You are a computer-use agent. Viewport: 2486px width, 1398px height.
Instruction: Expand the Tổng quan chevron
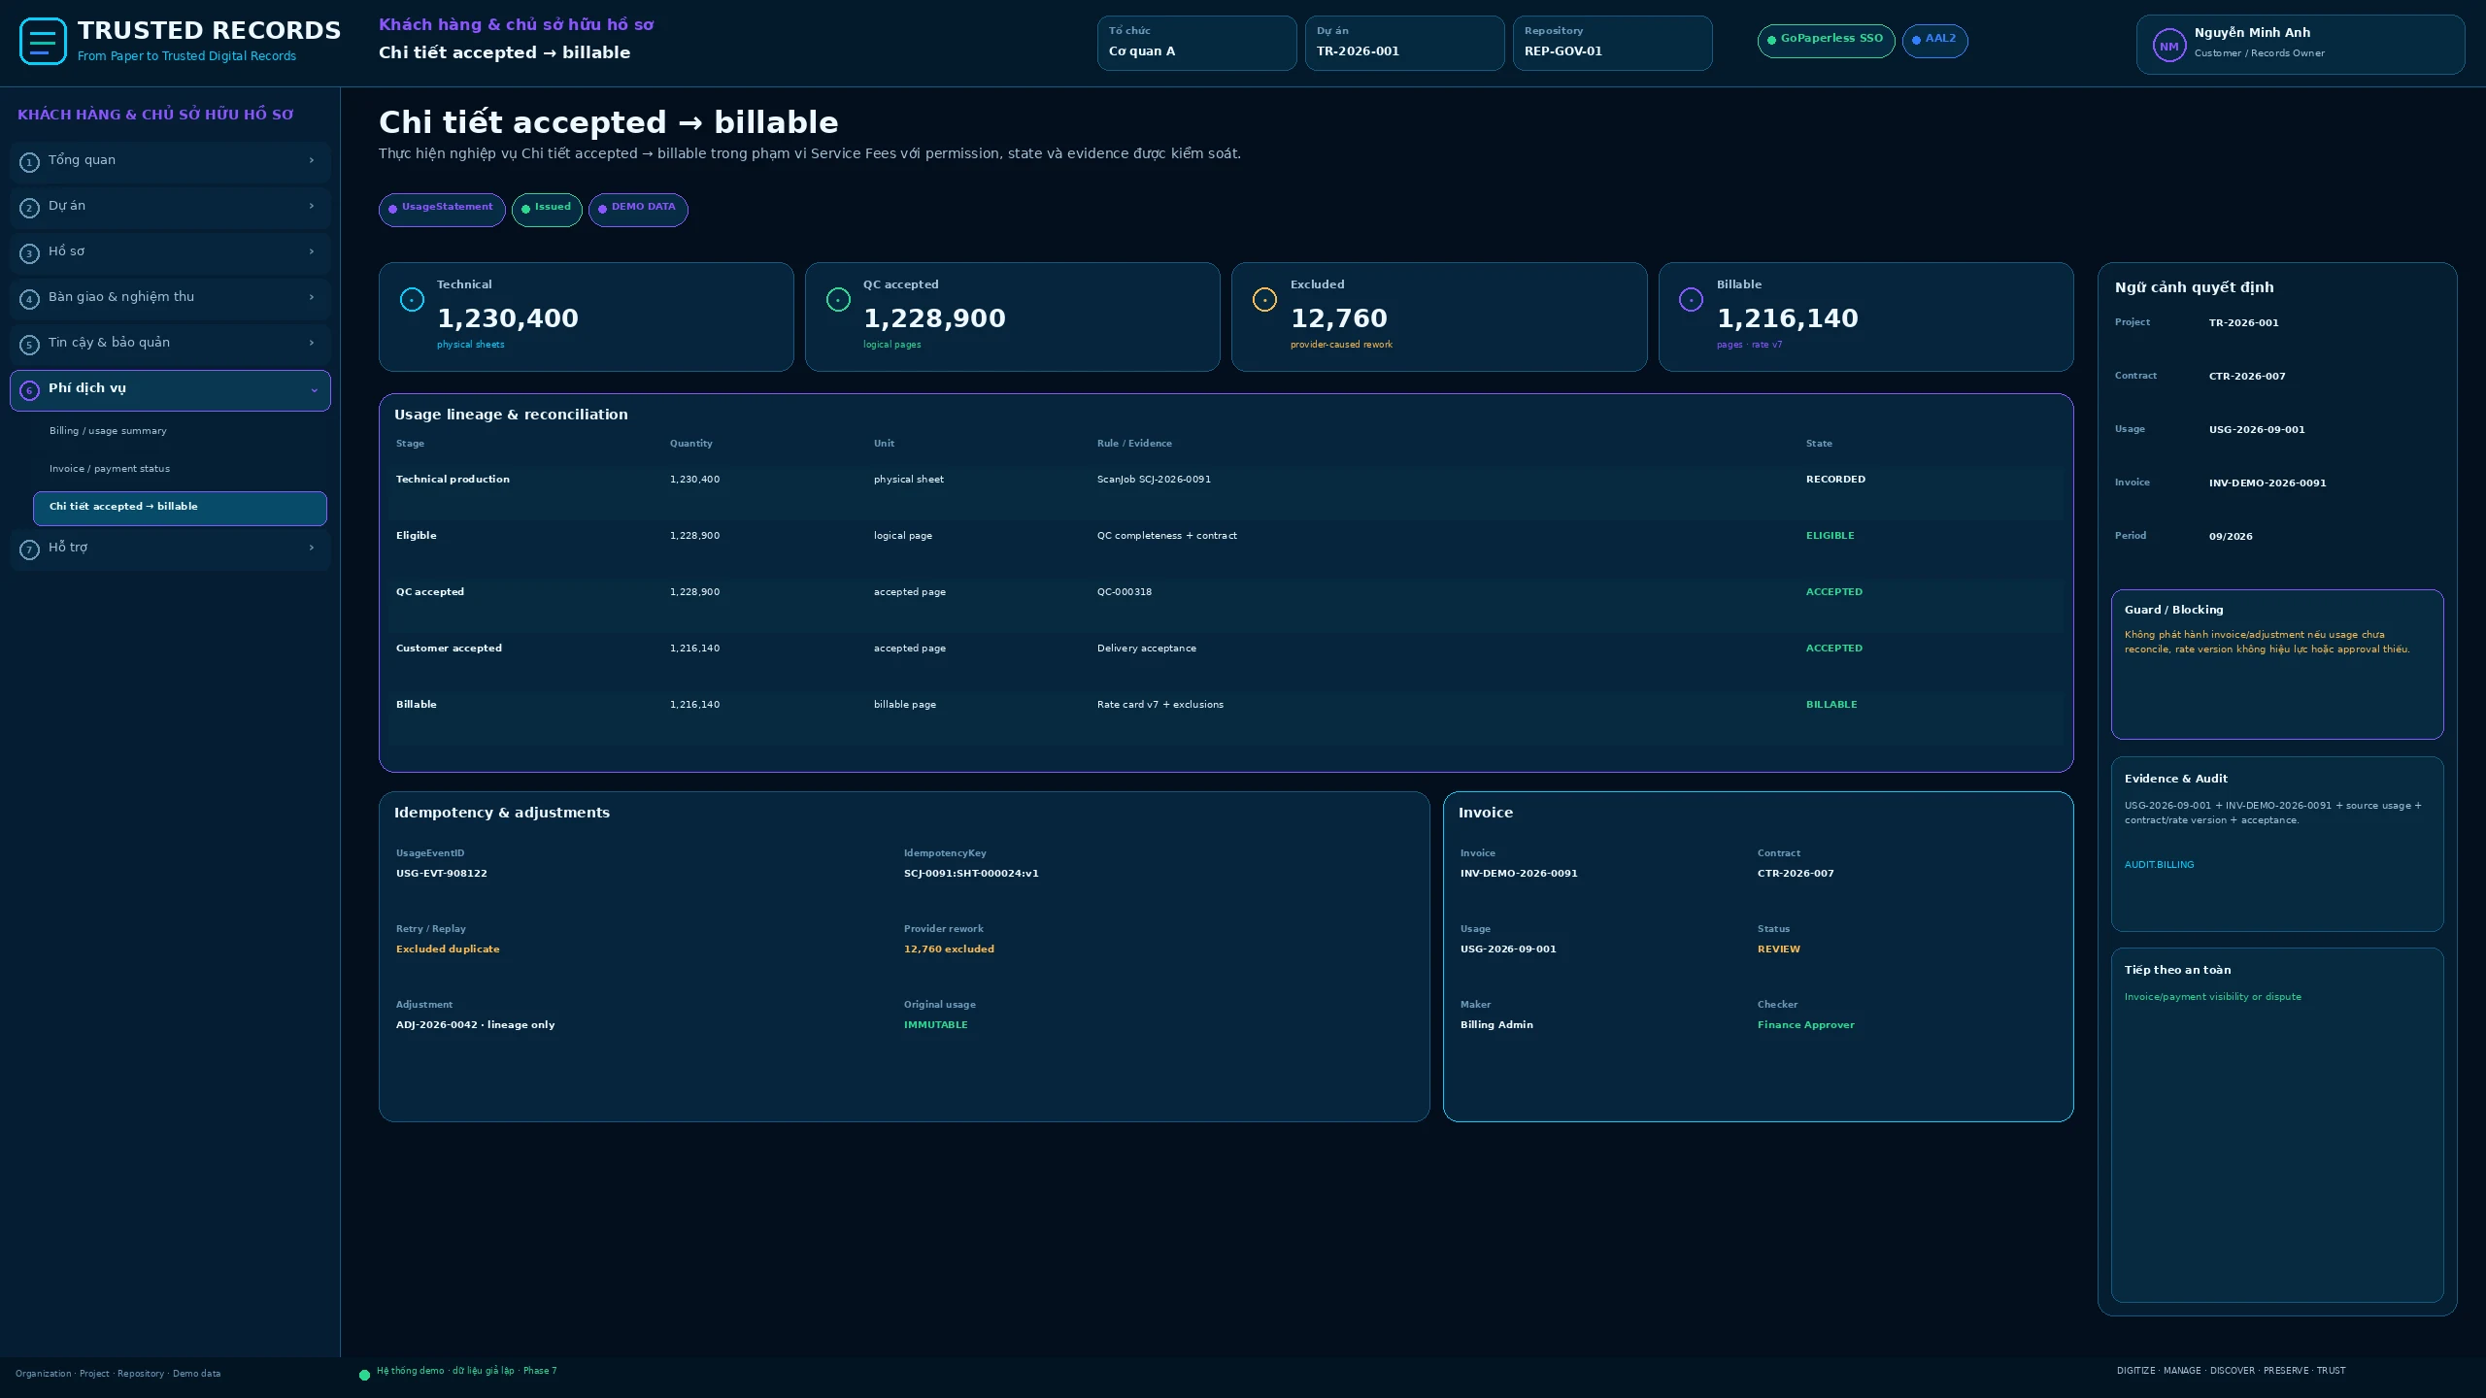tap(312, 160)
